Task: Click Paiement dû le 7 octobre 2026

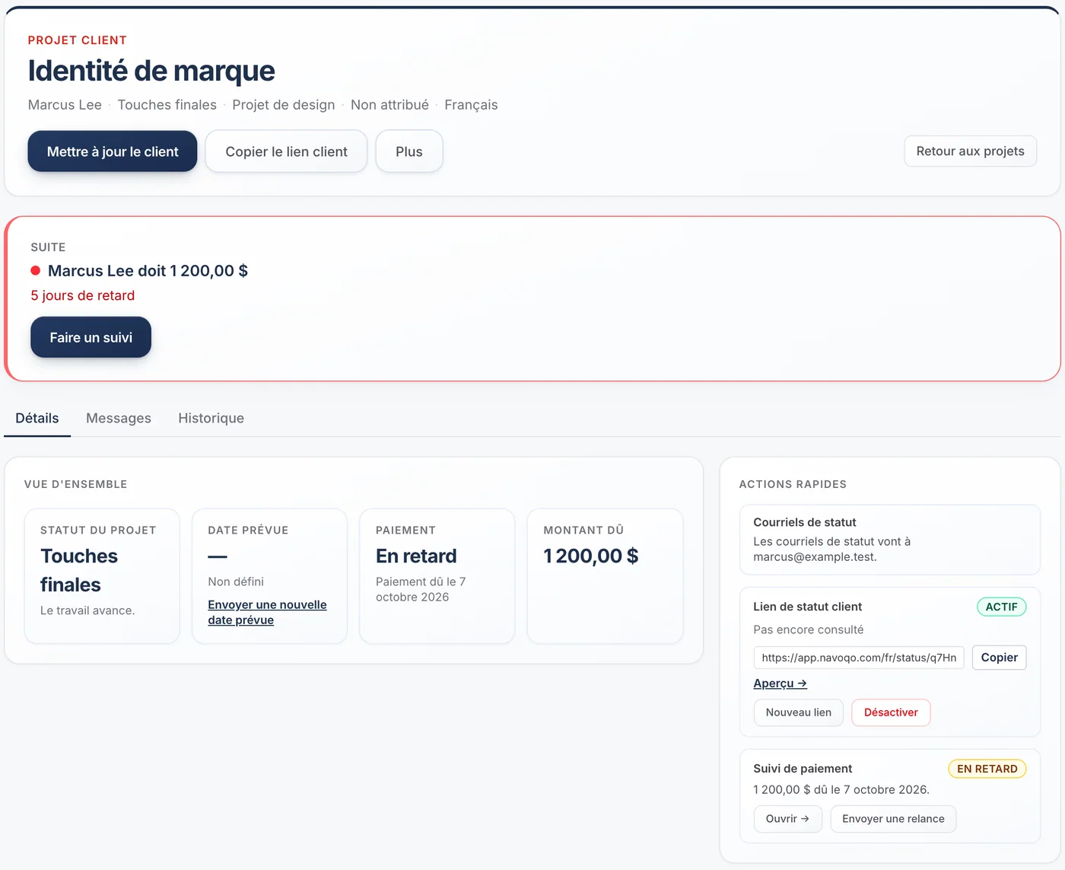Action: point(421,589)
